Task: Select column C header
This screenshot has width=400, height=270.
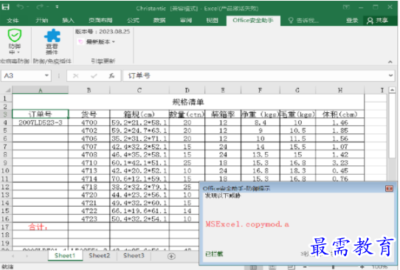Action: pyautogui.click(x=139, y=90)
